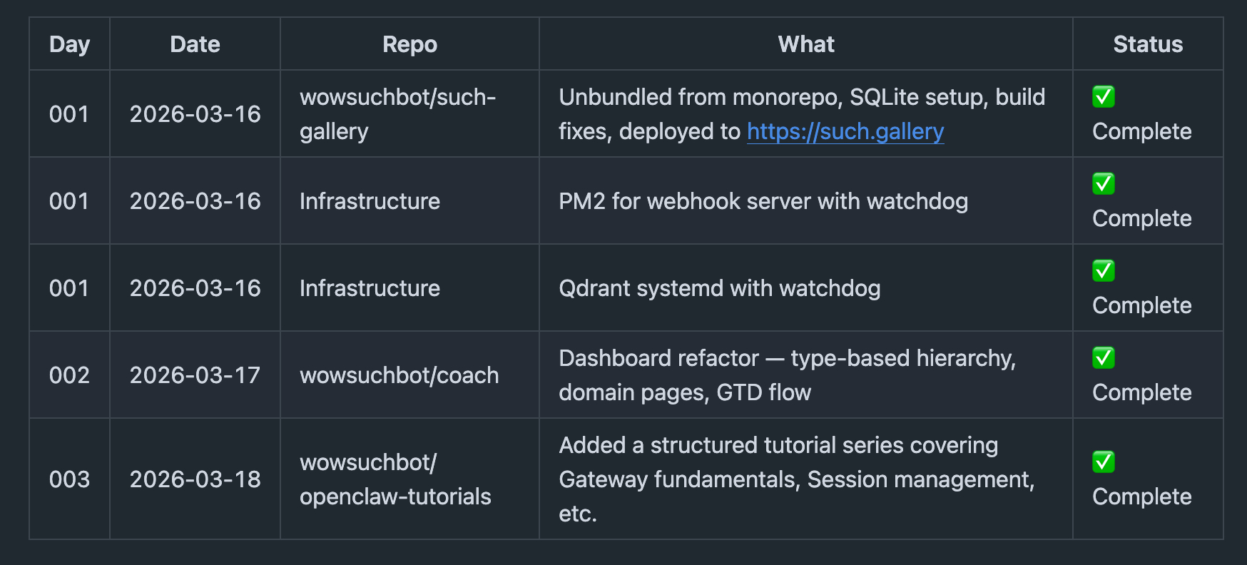This screenshot has width=1247, height=565.
Task: Click the day 003 cell
Action: point(69,479)
